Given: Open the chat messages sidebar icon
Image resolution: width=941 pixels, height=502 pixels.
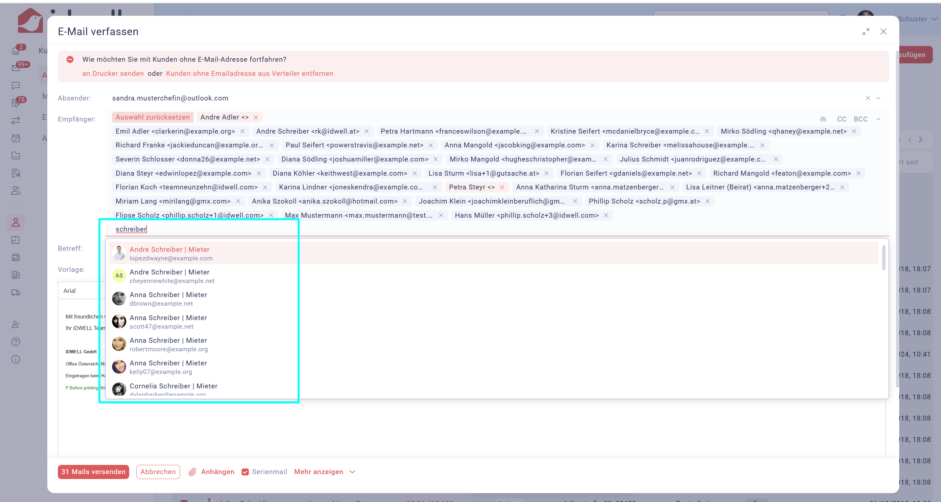Looking at the screenshot, I should pos(16,85).
